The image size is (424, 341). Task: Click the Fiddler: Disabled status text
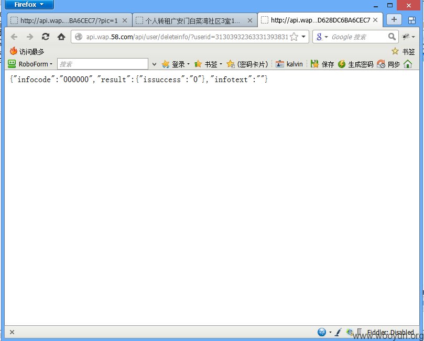pos(390,332)
